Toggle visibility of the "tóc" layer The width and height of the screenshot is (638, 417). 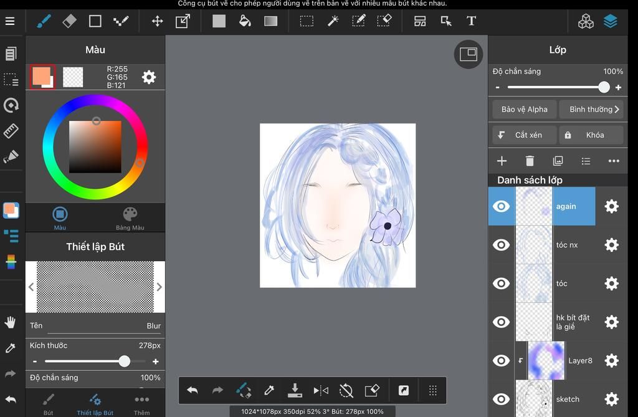tap(502, 284)
